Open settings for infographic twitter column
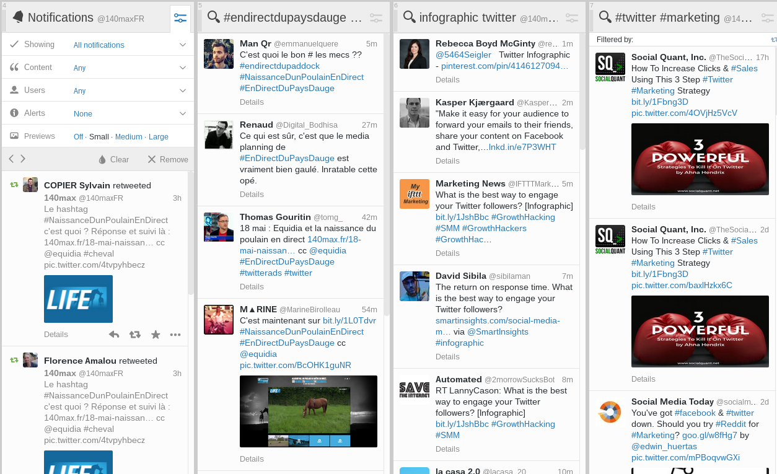The image size is (777, 474). pos(572,18)
